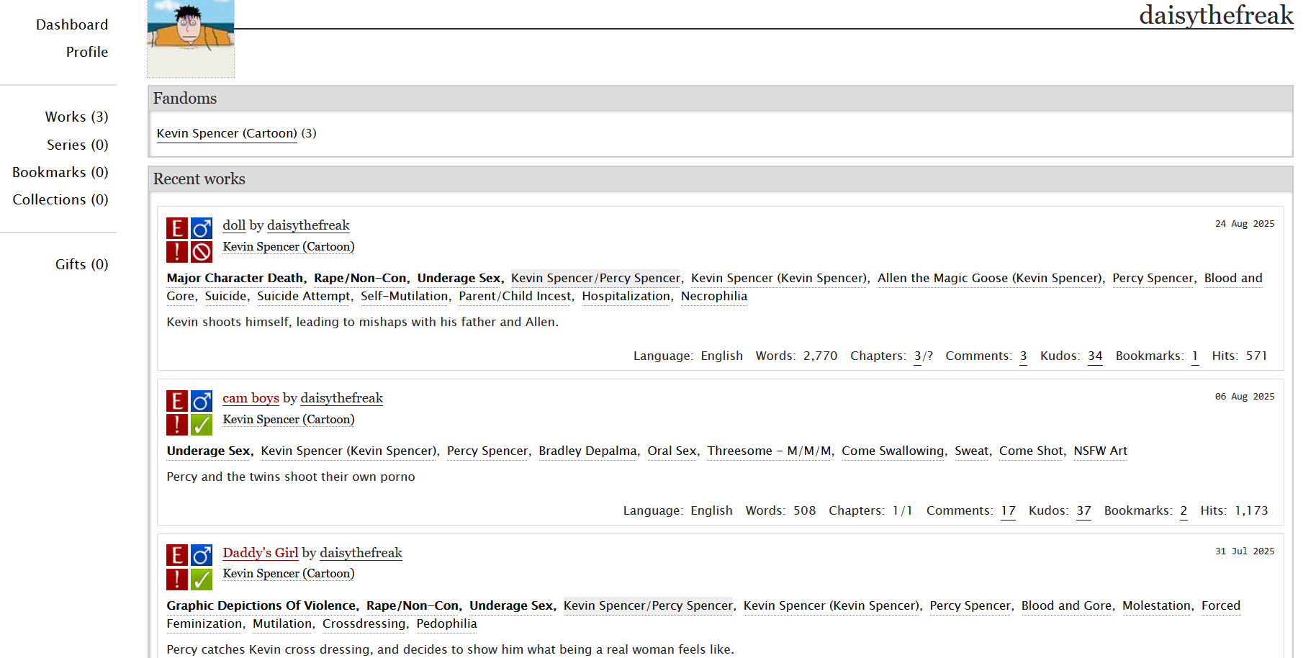Select the Sweat tag
The image size is (1316, 658).
click(x=972, y=451)
